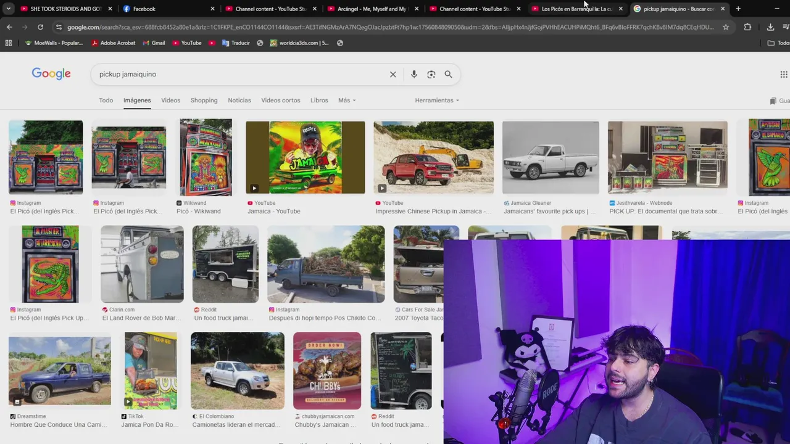Screen dimensions: 790x444
Task: Click the '2007 Toyota Taco...' caption
Action: [418, 318]
